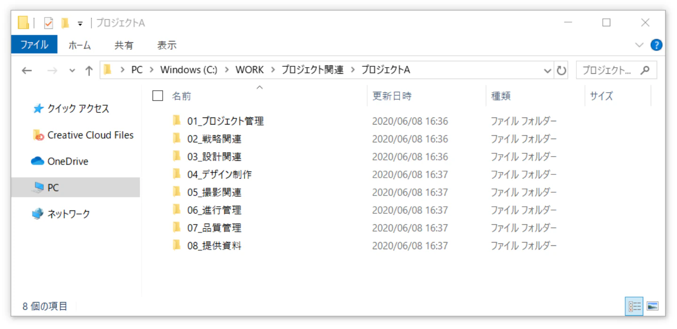Click プロジェクトA in the breadcrumb
677x329 pixels.
[386, 70]
